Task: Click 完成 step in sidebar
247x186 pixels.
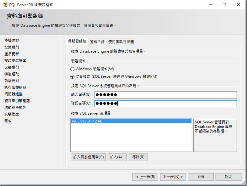Action: coord(8,121)
